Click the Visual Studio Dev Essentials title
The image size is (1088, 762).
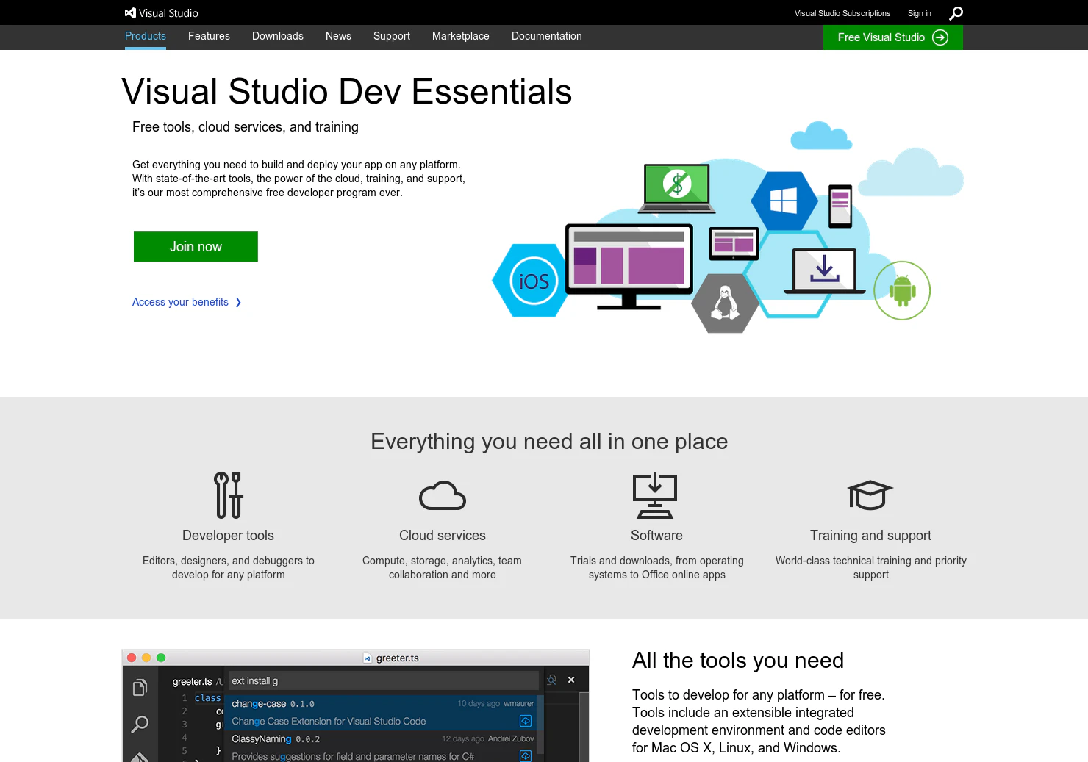click(347, 92)
